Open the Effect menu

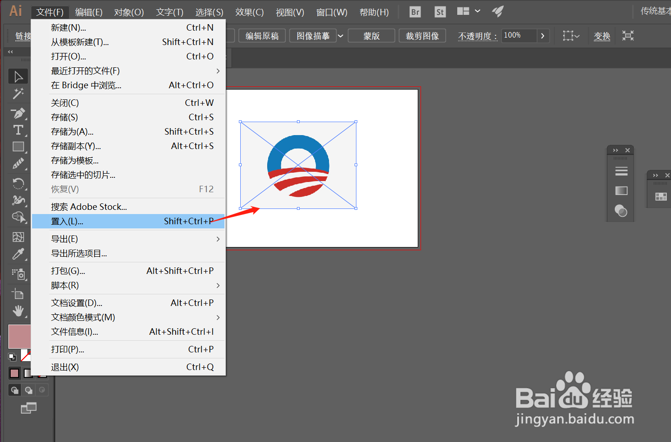[250, 12]
